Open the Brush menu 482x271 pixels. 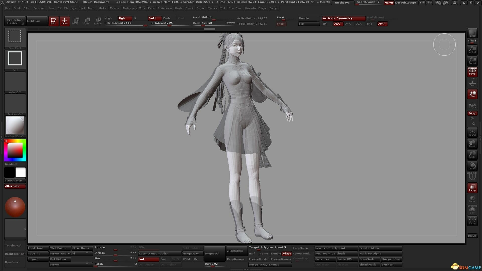pos(17,8)
